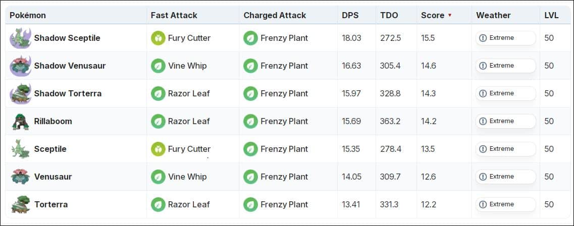
Task: Click the Torterra sprite icon
Action: 20,205
